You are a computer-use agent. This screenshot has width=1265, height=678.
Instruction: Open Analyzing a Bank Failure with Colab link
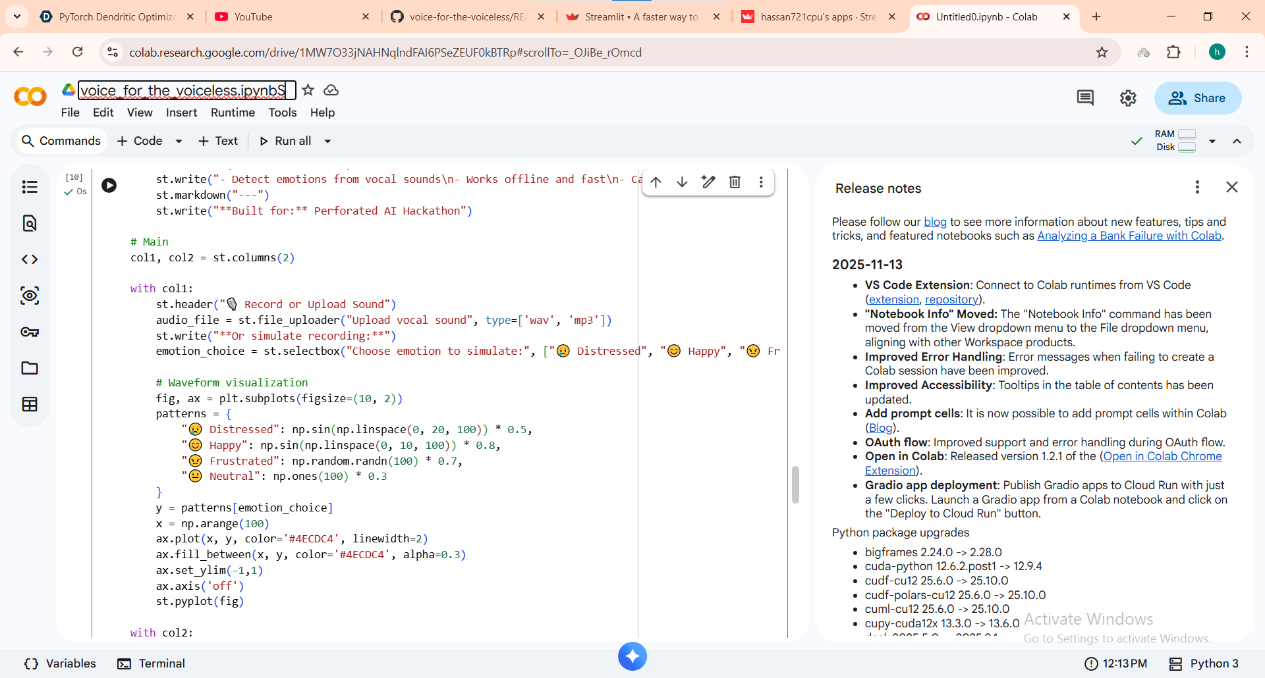[x=1129, y=236]
